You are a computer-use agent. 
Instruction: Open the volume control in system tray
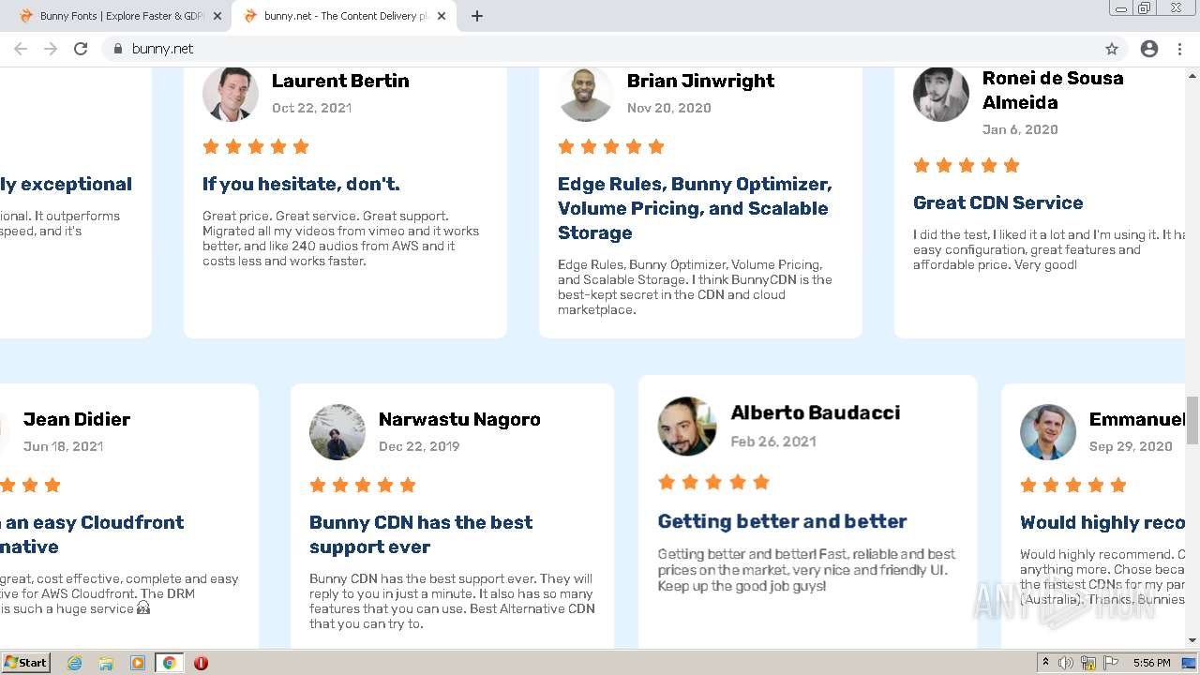[1066, 663]
